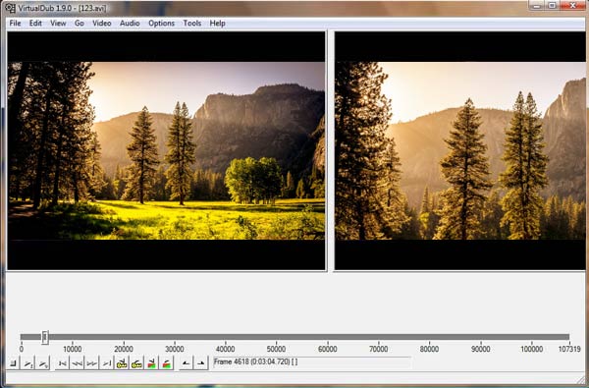Click the input playback button
The image size is (589, 388).
[x=28, y=363]
